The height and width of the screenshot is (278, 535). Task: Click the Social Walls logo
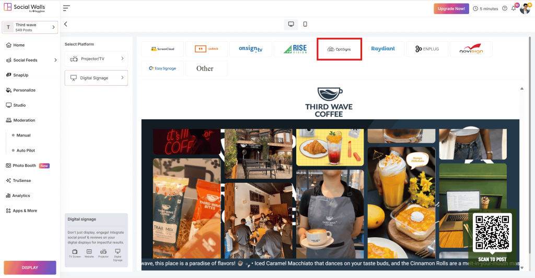tap(24, 8)
